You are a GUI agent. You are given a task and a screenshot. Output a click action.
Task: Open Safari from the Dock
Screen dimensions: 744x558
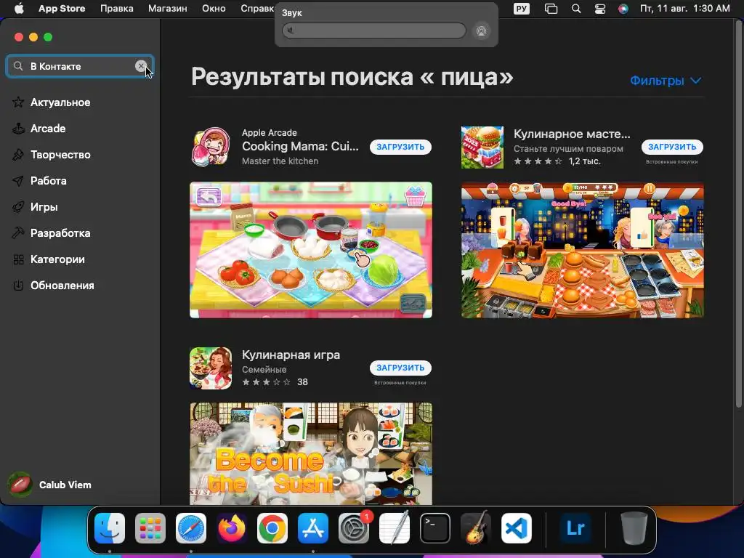click(x=191, y=528)
